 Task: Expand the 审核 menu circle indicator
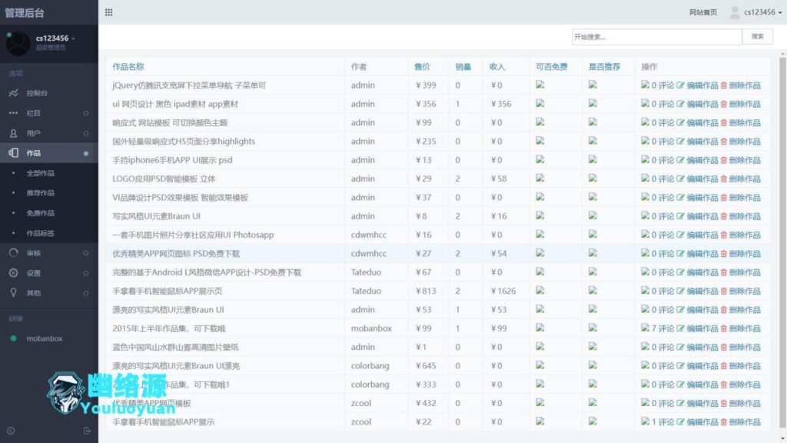coord(86,253)
